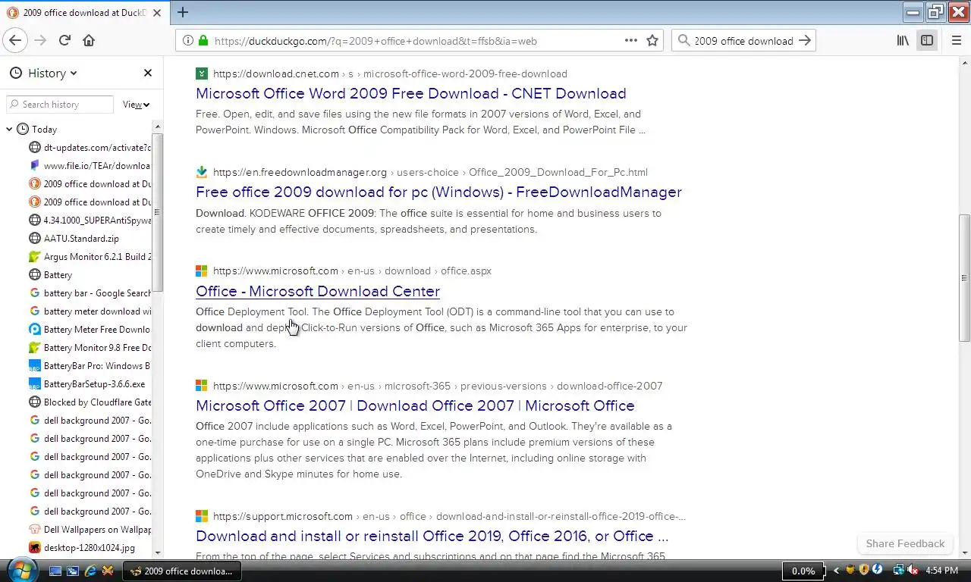Viewport: 971px width, 582px height.
Task: Open battery meter download history entry
Action: tap(90, 311)
